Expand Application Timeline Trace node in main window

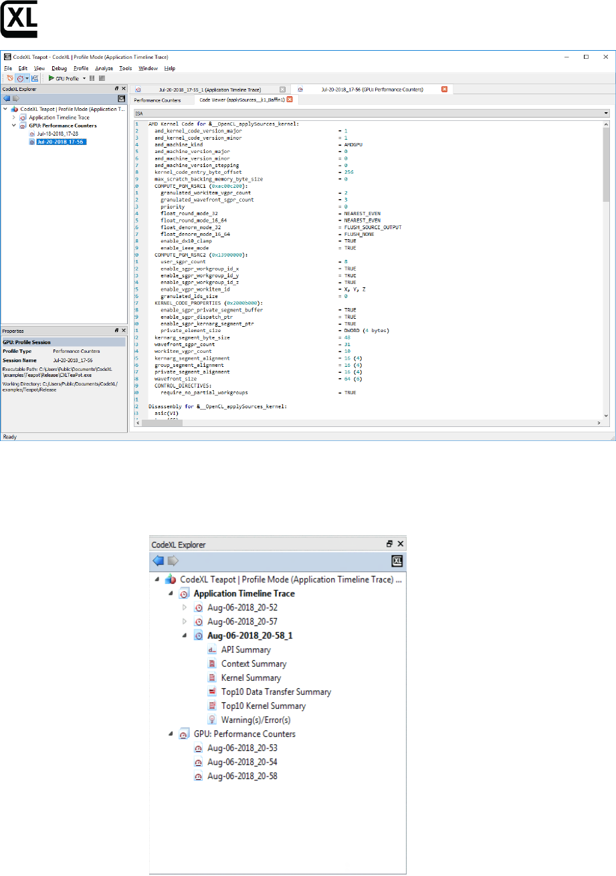point(14,117)
